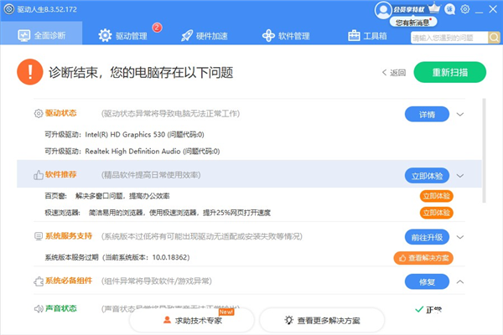Viewport: 503px width, 335px height.
Task: Click the orange exclamation warning icon
Action: point(30,72)
